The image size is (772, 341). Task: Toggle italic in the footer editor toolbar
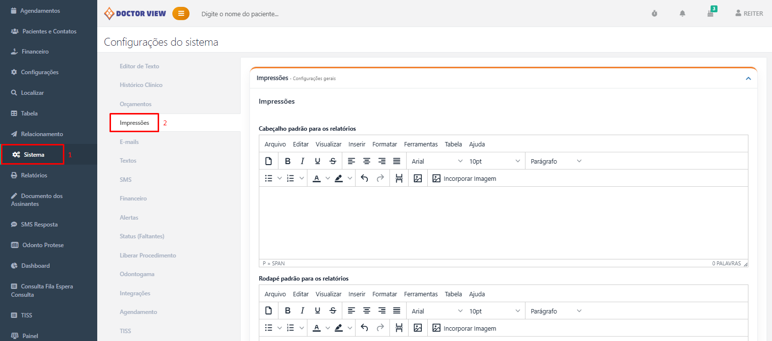click(303, 311)
